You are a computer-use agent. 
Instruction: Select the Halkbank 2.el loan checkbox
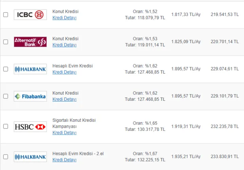pos(6,157)
